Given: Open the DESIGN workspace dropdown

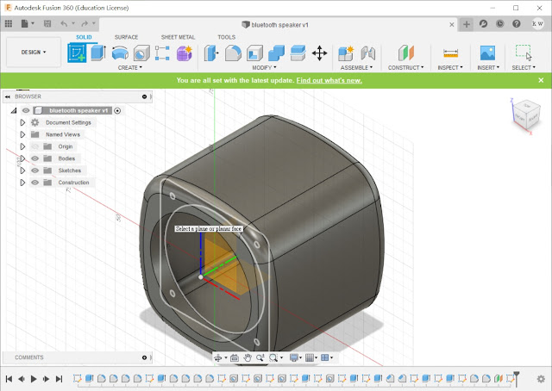Looking at the screenshot, I should click(34, 52).
